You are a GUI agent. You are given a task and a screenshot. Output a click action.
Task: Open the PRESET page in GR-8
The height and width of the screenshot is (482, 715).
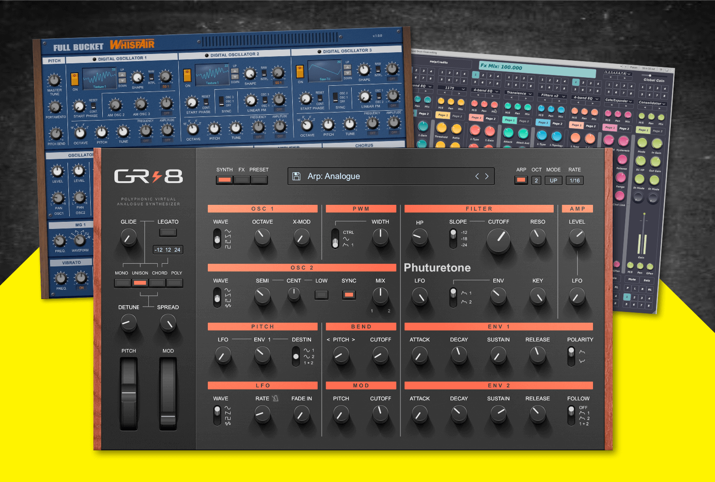tap(259, 180)
